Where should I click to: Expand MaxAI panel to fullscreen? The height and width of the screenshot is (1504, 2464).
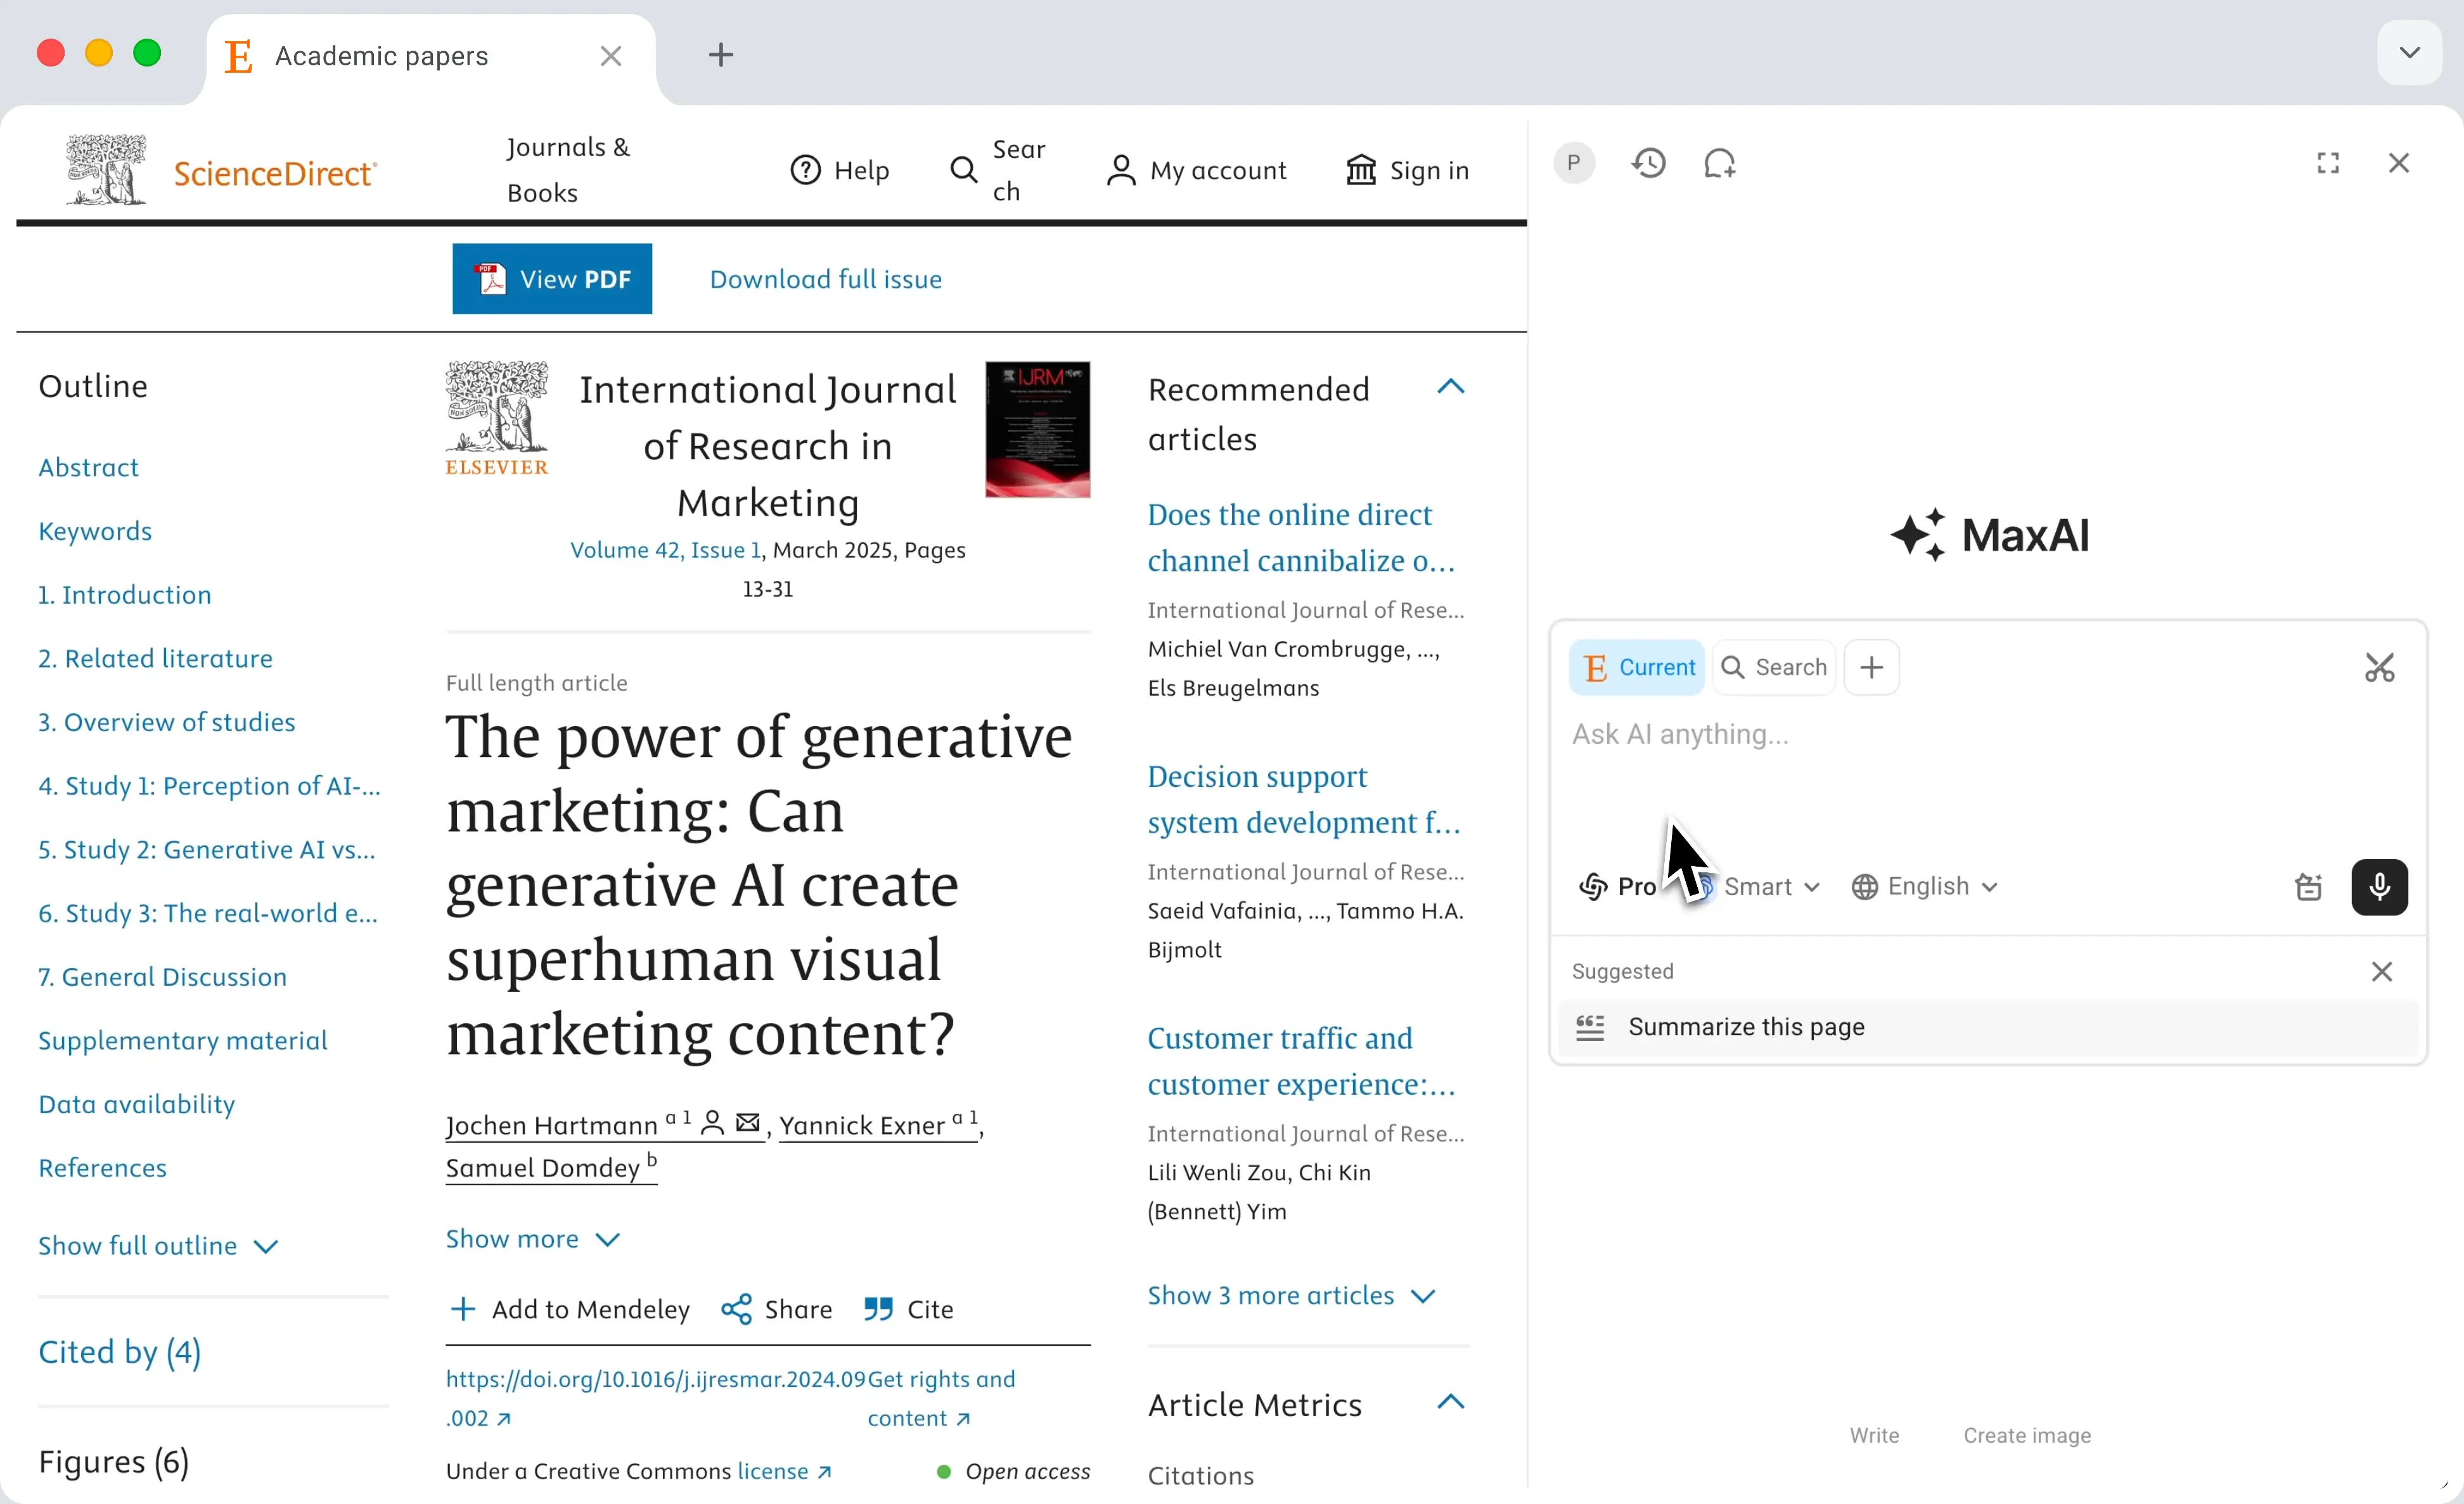coord(2328,163)
